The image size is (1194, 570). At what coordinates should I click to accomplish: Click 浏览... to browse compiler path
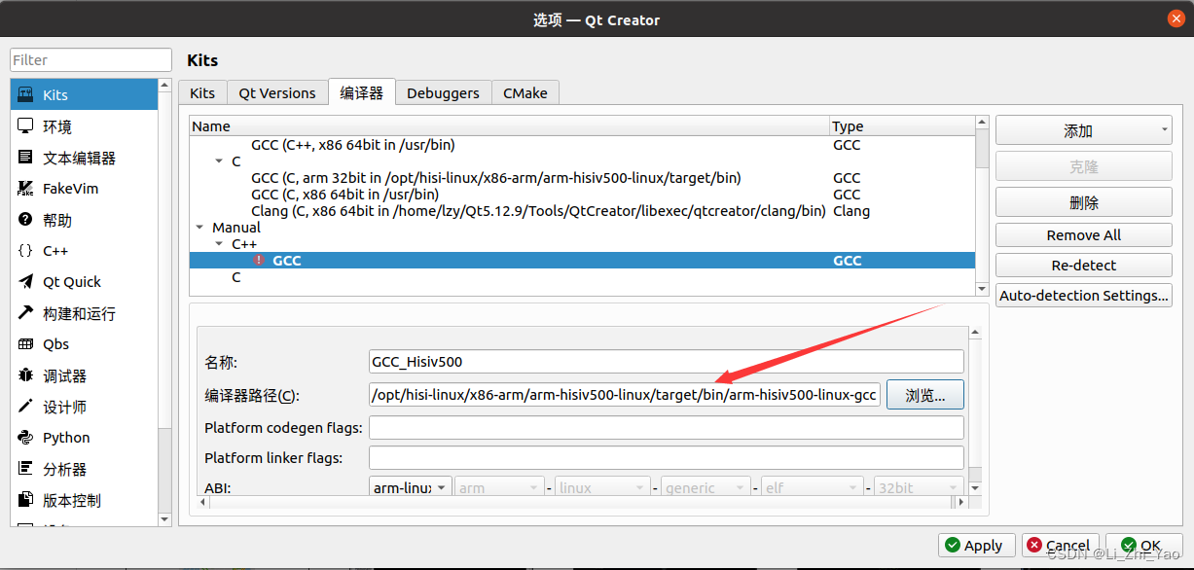coord(924,395)
